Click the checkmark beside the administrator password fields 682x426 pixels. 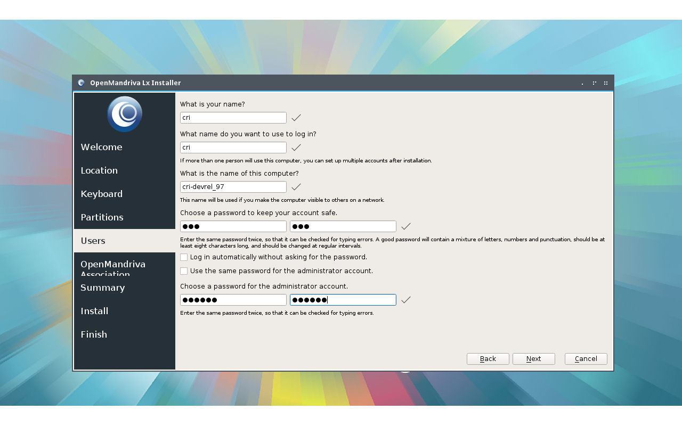coord(406,300)
